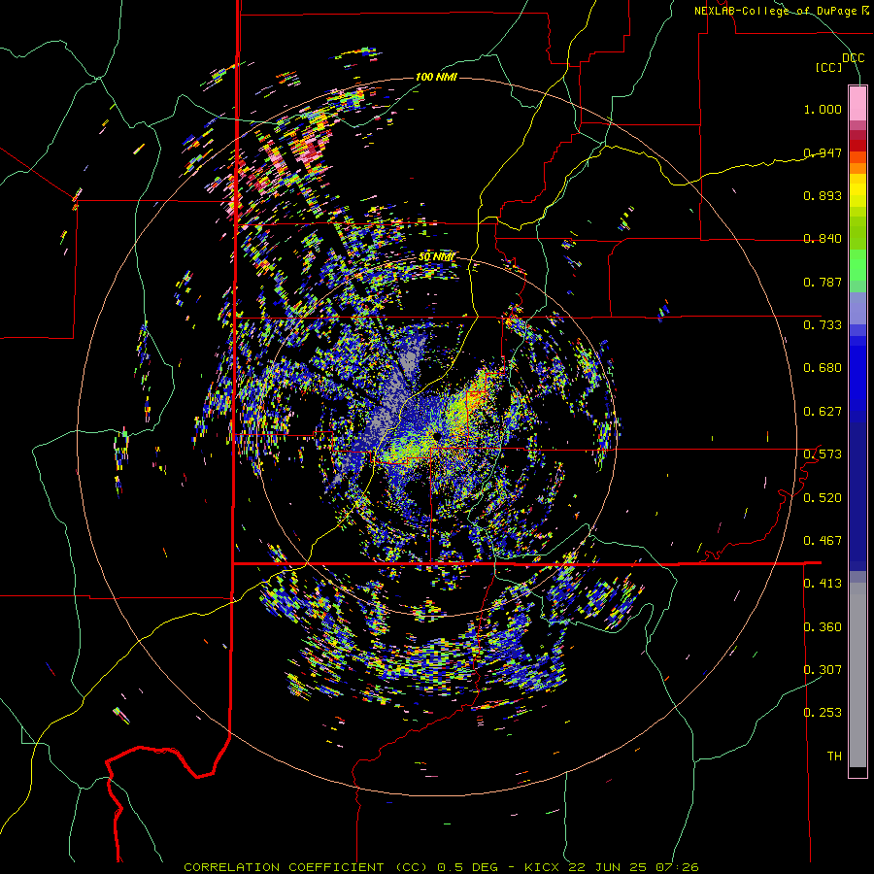Click the 0.573 color scale value
The height and width of the screenshot is (874, 874).
[823, 454]
